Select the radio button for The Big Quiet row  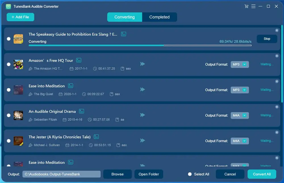9,90
